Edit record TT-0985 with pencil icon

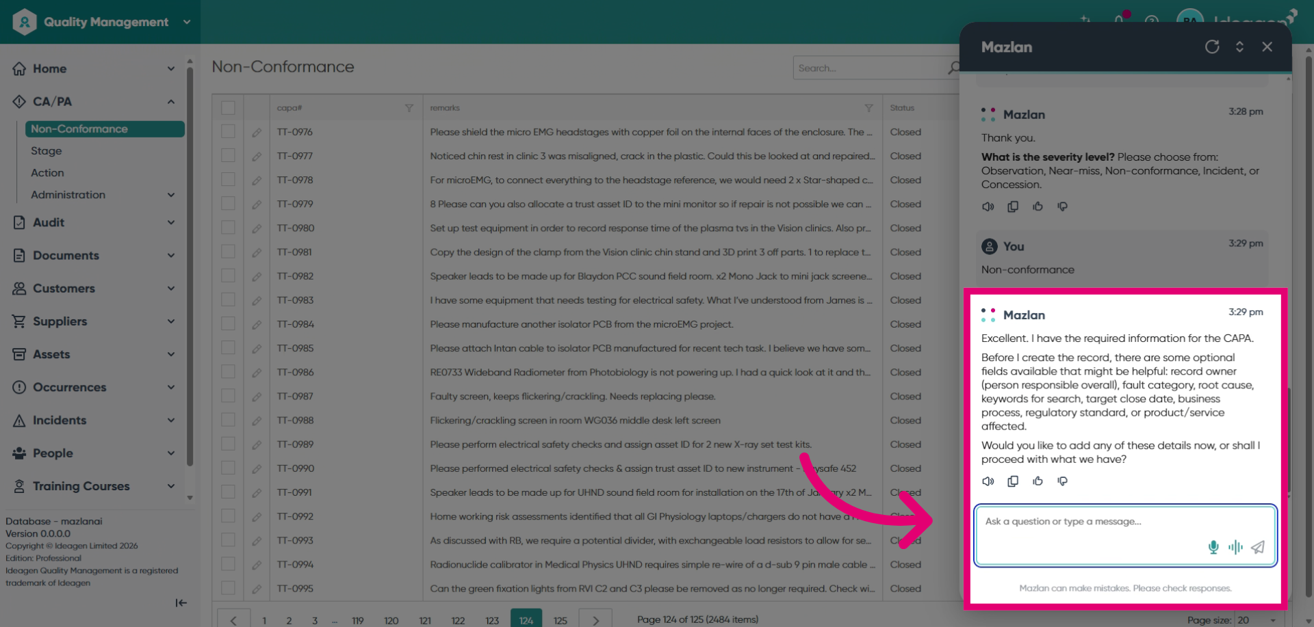[x=257, y=349]
